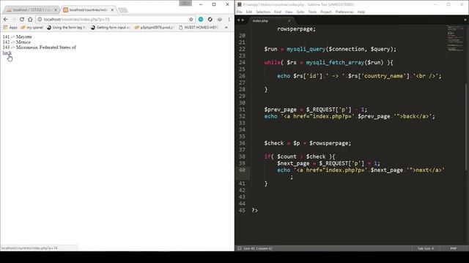469x263 pixels.
Task: Click the Sublime minimap code preview
Action: (456, 39)
